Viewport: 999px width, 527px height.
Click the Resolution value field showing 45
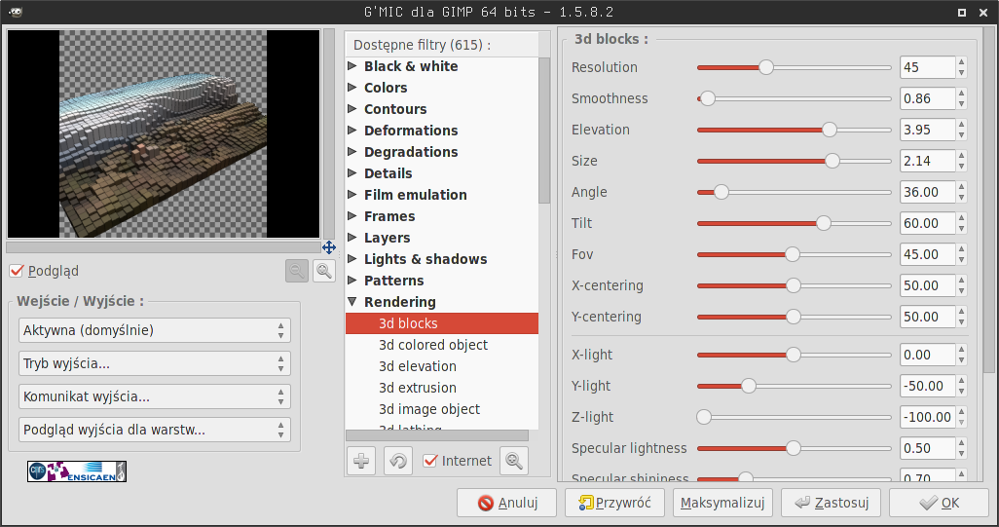[928, 67]
